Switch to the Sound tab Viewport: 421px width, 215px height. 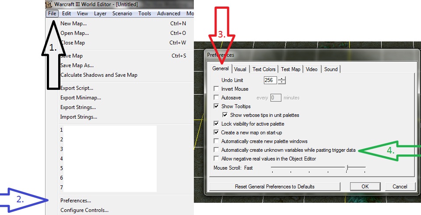331,69
